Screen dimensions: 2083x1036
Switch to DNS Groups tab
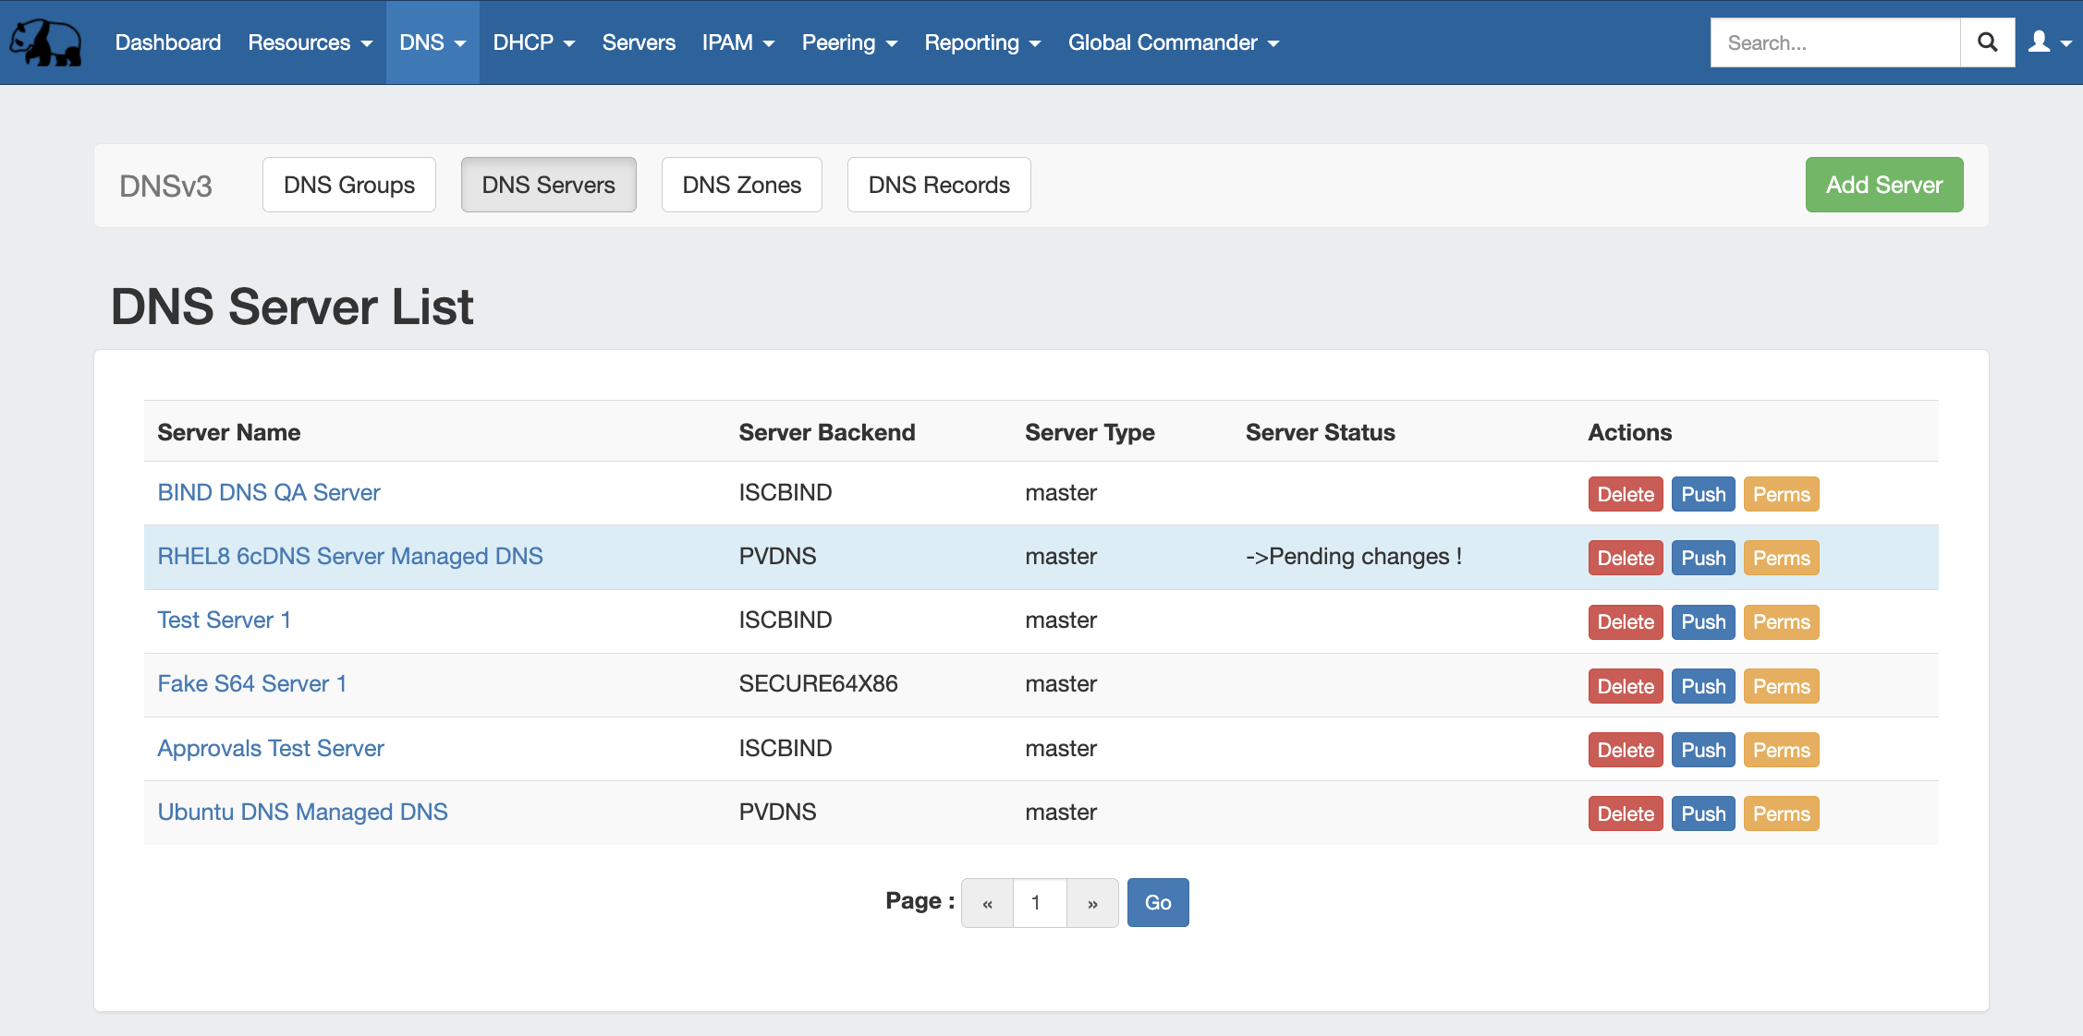click(x=348, y=185)
